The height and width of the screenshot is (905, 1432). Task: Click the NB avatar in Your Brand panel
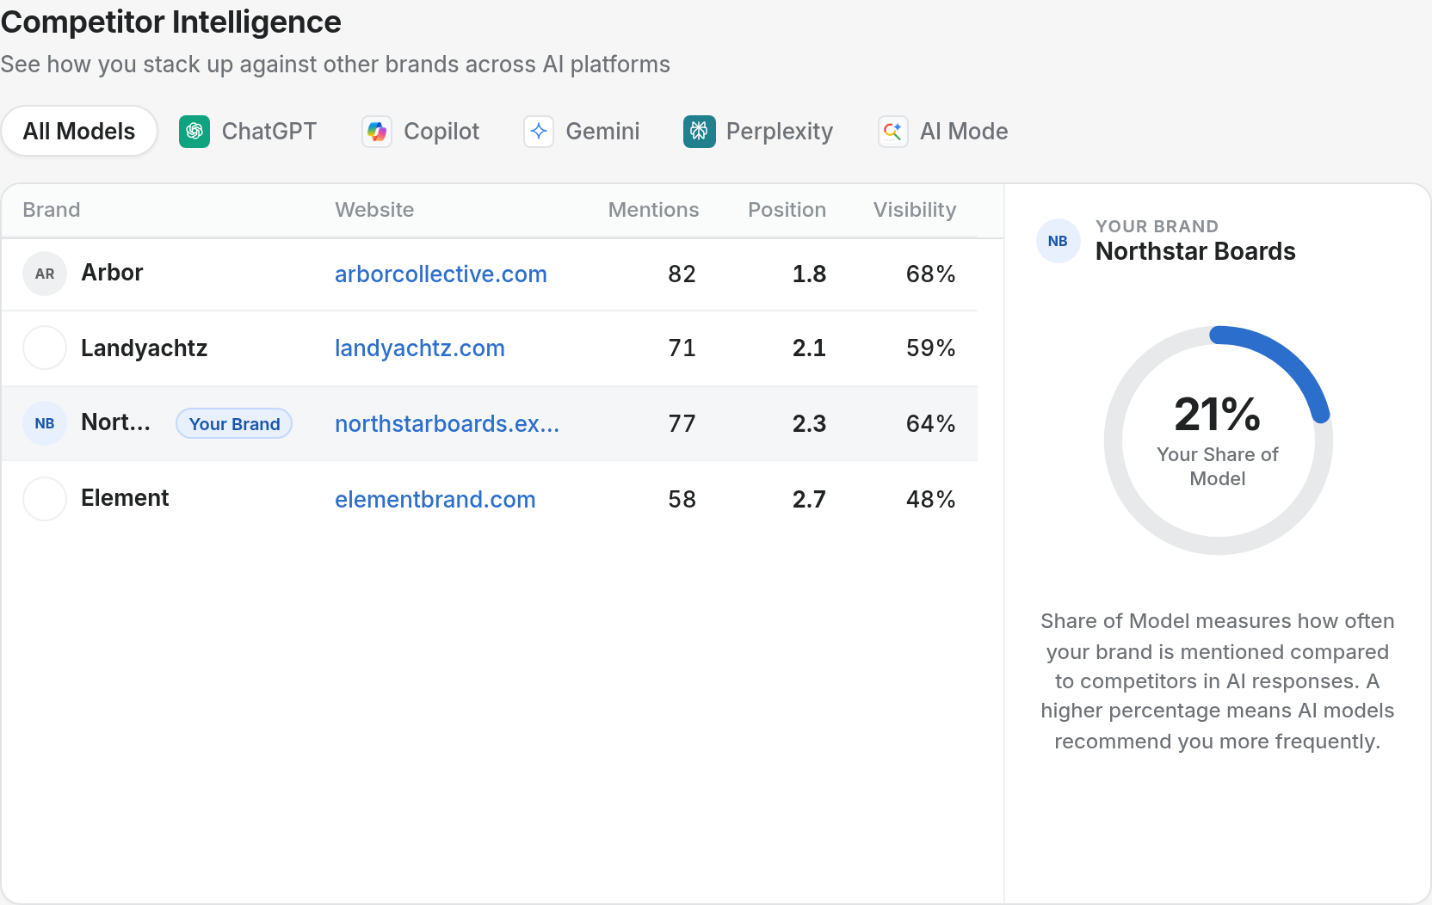point(1059,241)
